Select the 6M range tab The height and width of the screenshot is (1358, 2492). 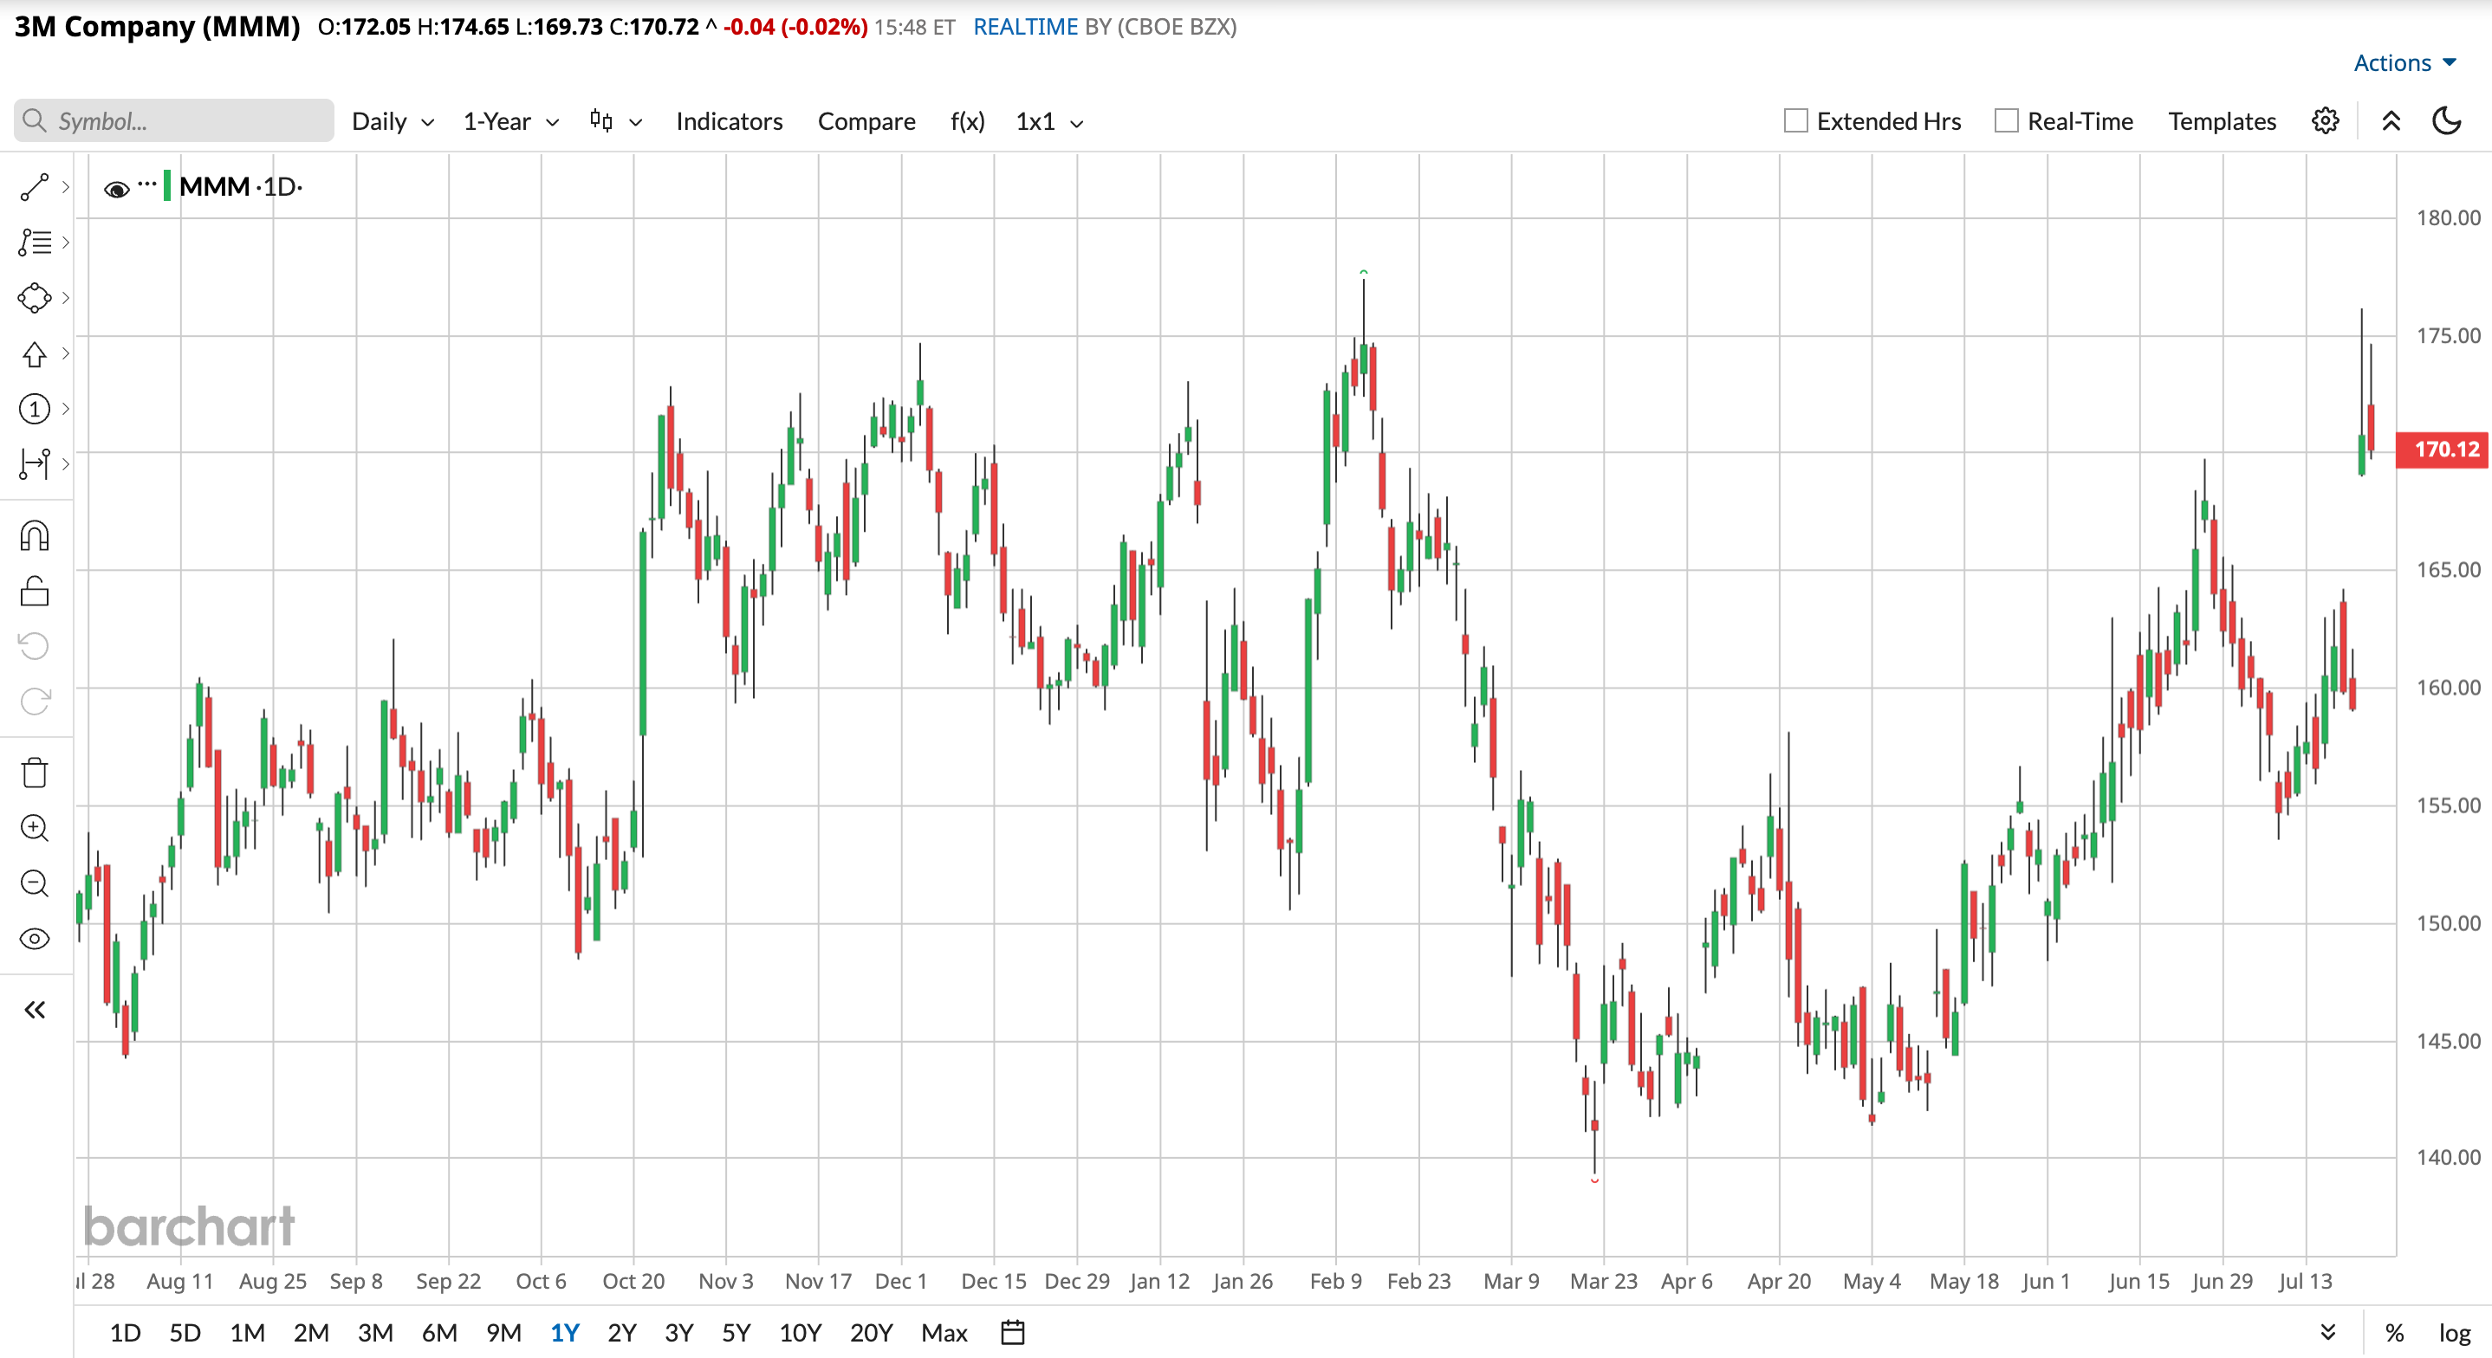(x=439, y=1333)
